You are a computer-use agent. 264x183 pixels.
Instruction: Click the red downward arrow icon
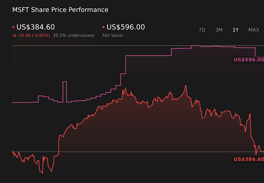[x=14, y=36]
